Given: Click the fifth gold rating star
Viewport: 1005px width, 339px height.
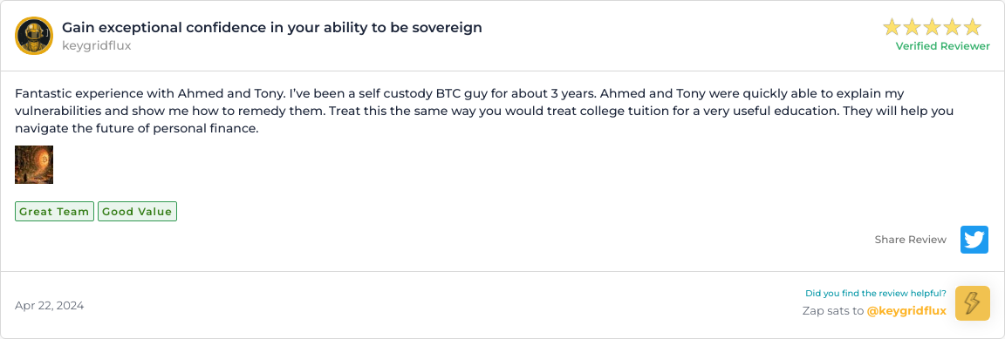Looking at the screenshot, I should 973,27.
